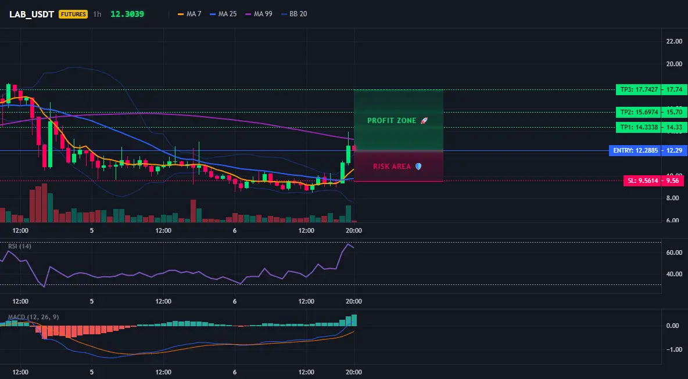This screenshot has width=688, height=379.
Task: Click the shield icon in risk area
Action: click(418, 167)
